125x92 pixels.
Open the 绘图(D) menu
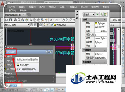[73, 7]
